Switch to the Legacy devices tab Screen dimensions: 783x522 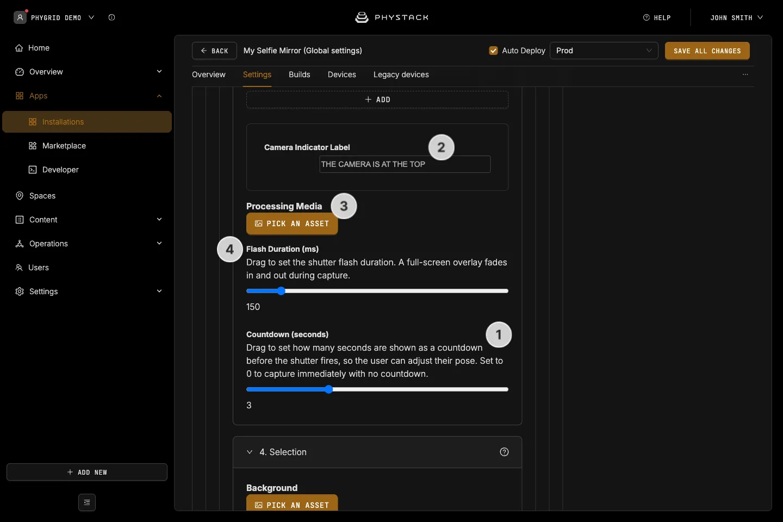pos(401,74)
